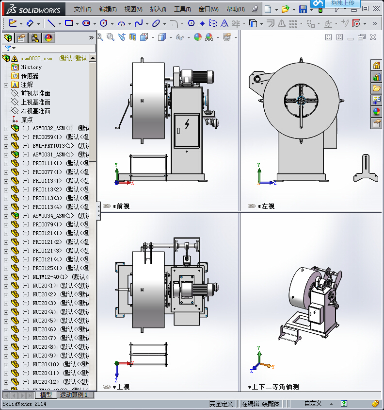The height and width of the screenshot is (410, 384).
Task: Open the 插入(I) menu
Action: (158, 9)
